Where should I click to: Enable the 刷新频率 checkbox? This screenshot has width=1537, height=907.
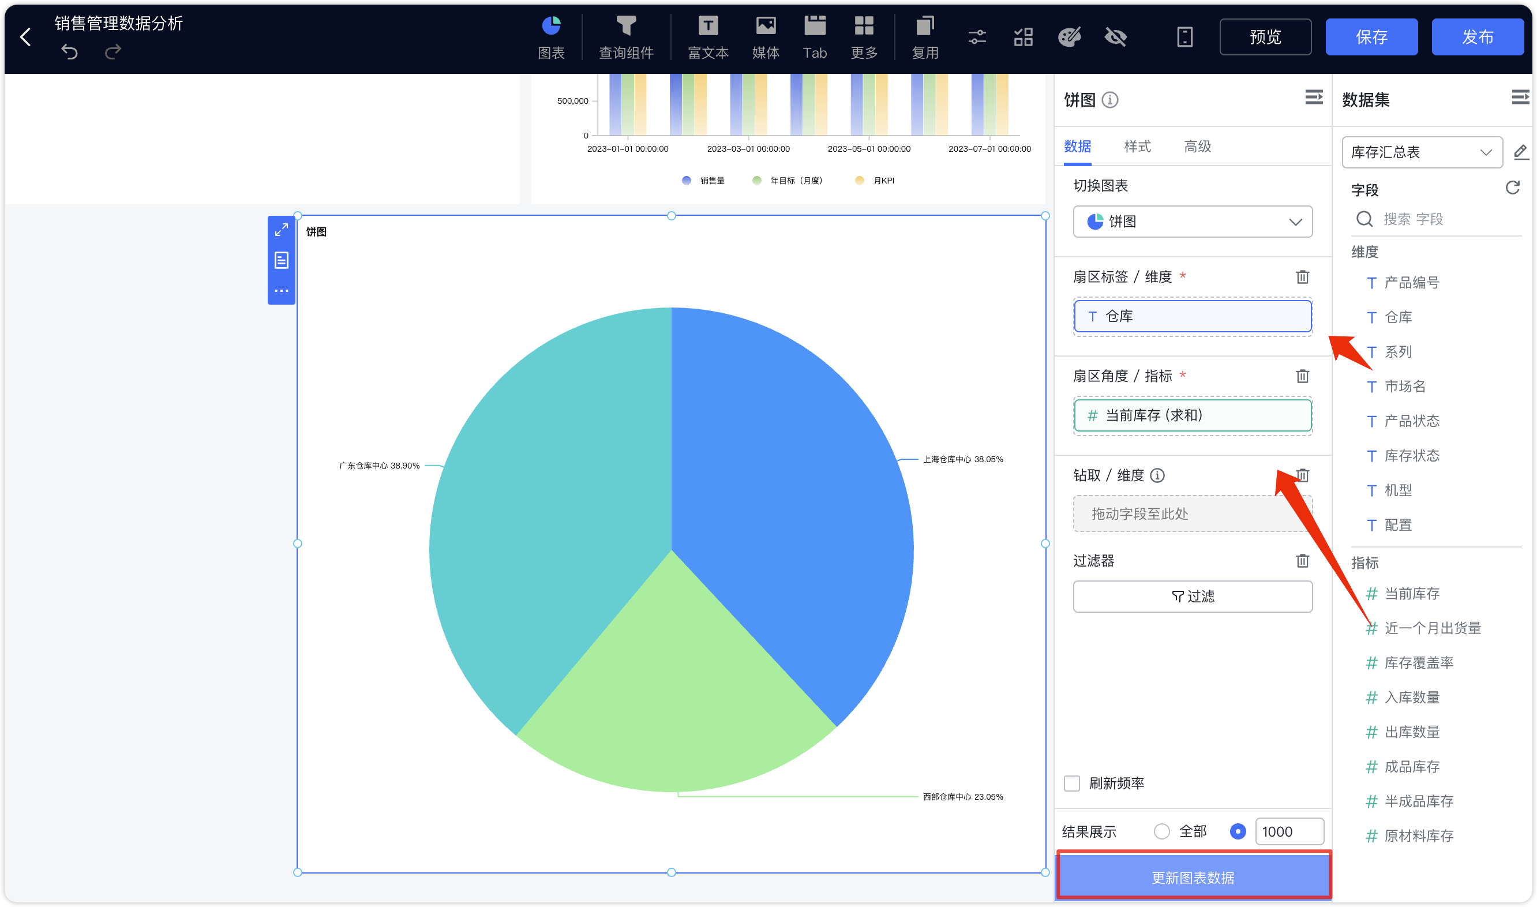click(x=1072, y=784)
